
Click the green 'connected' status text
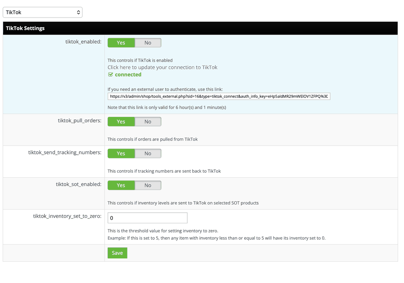tap(128, 75)
